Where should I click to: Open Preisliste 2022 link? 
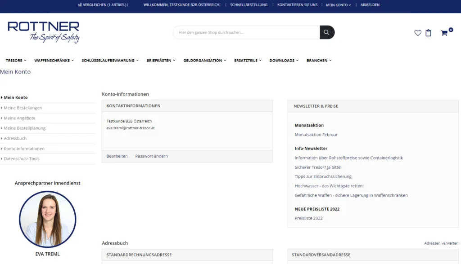[309, 218]
